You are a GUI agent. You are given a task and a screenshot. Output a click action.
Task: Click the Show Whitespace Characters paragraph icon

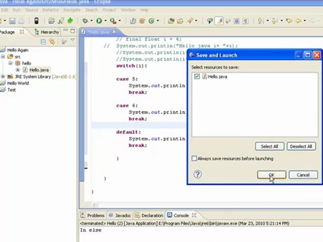[246, 21]
